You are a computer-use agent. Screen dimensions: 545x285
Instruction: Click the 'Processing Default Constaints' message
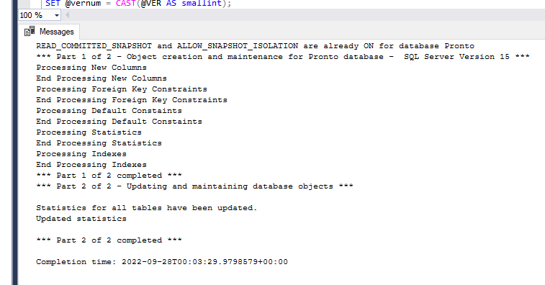pos(109,111)
